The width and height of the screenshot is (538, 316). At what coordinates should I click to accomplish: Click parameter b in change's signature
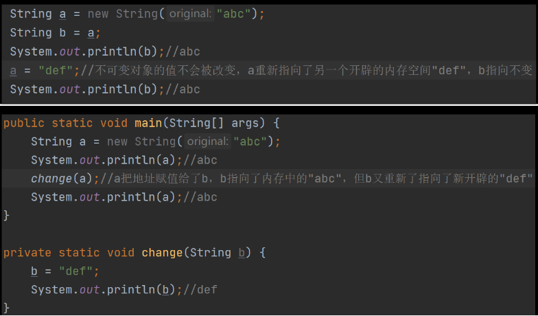pyautogui.click(x=242, y=253)
